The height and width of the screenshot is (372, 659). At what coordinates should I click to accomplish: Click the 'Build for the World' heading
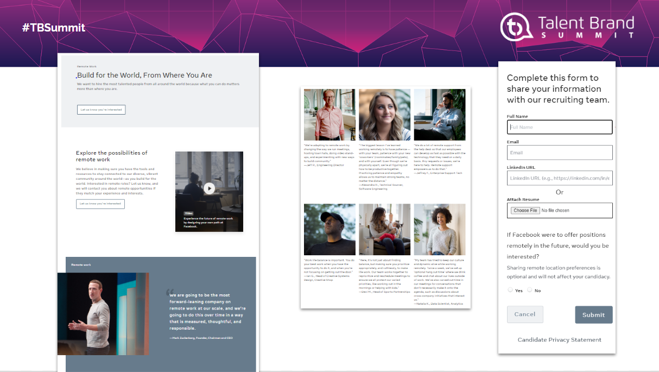pyautogui.click(x=144, y=75)
